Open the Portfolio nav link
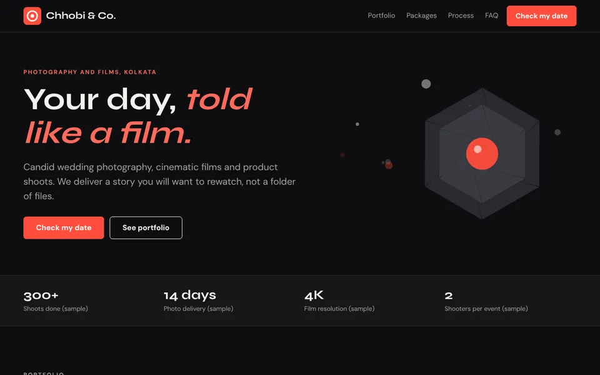The height and width of the screenshot is (375, 600). 381,16
